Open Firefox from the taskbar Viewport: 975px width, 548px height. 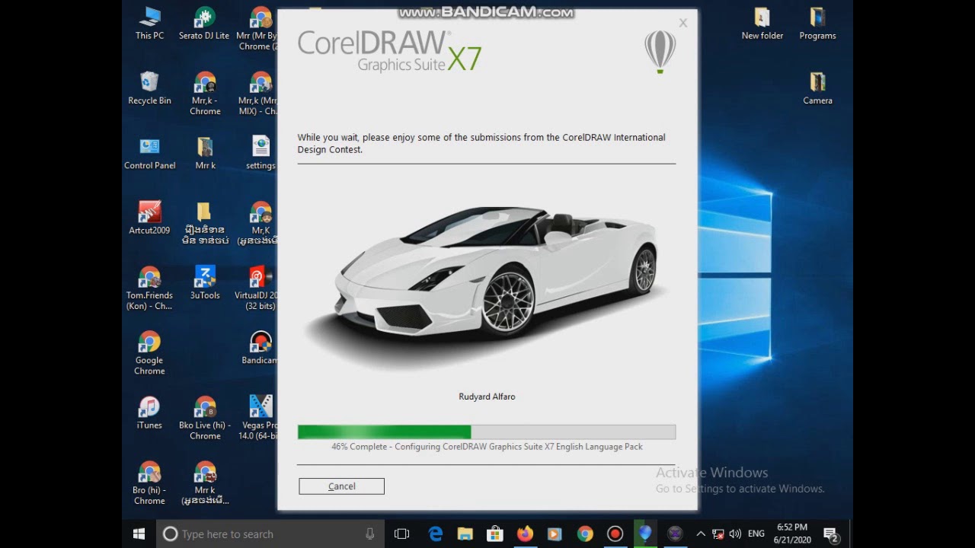click(525, 534)
